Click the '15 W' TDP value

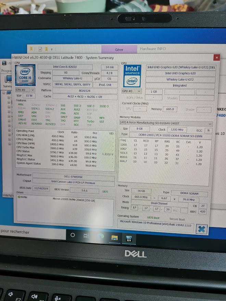pos(29,95)
